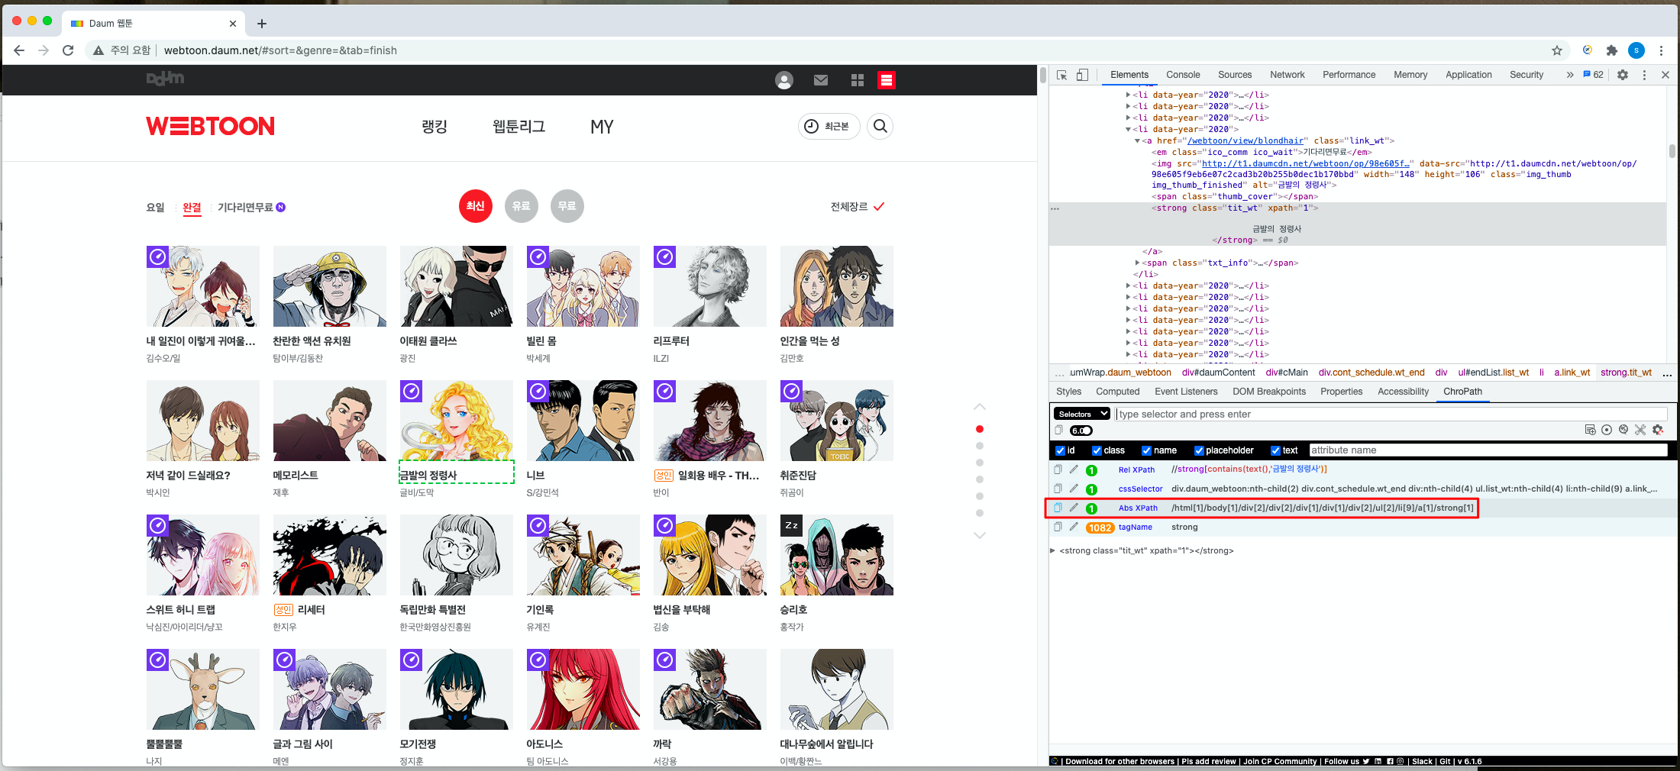Open the Selectors dropdown in ChroPath

pos(1082,414)
